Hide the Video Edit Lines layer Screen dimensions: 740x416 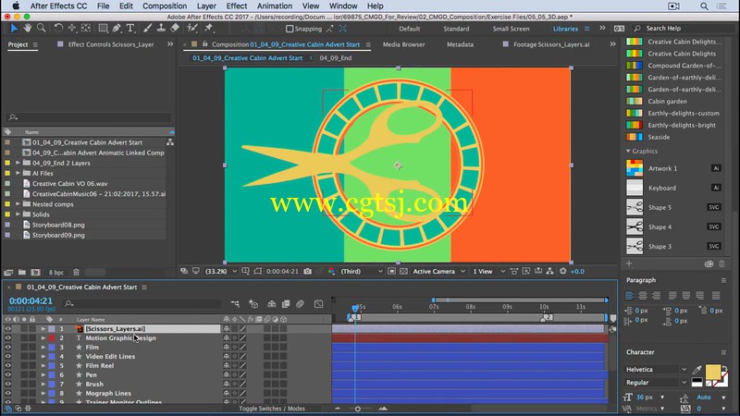(8, 357)
